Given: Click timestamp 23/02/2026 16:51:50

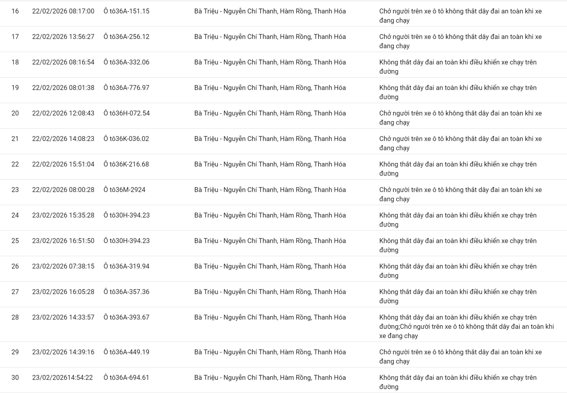Looking at the screenshot, I should tap(63, 241).
